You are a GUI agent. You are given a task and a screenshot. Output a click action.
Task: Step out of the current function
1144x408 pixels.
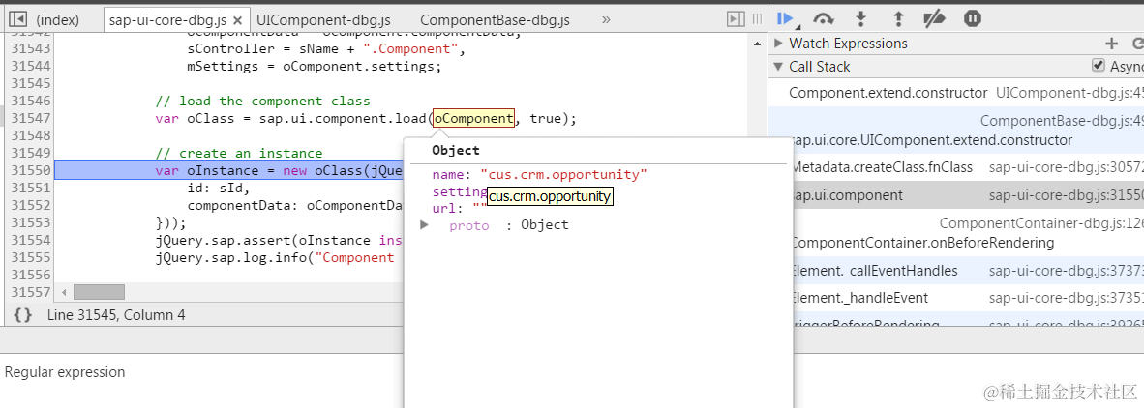(x=898, y=19)
